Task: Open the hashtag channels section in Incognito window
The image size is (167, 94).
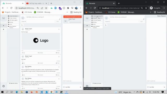Action: tap(87, 26)
